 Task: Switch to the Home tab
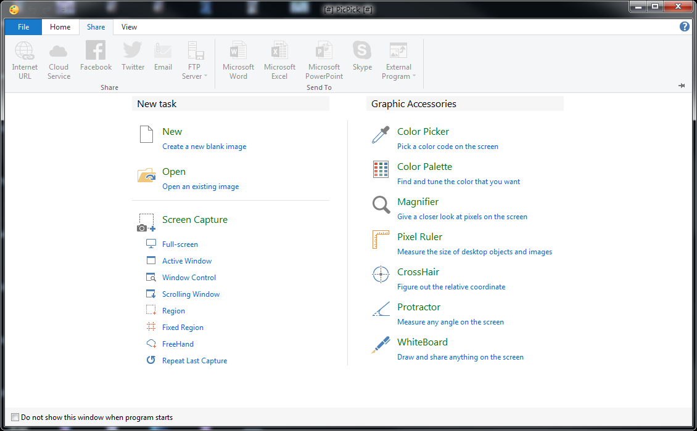coord(60,27)
